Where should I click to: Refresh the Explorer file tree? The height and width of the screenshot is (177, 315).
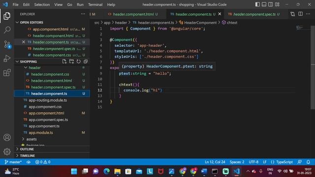tap(79, 61)
